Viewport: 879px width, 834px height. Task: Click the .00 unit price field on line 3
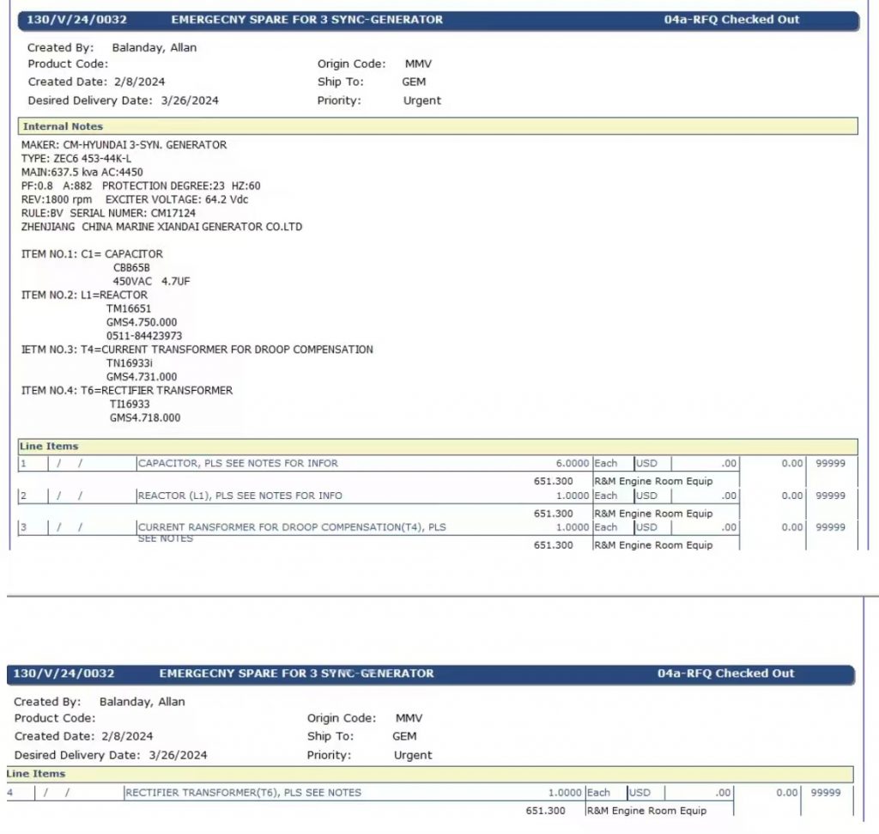tap(728, 527)
